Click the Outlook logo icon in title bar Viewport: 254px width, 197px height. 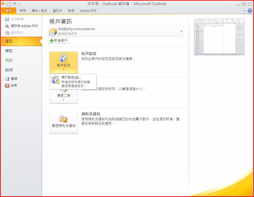pyautogui.click(x=3, y=3)
